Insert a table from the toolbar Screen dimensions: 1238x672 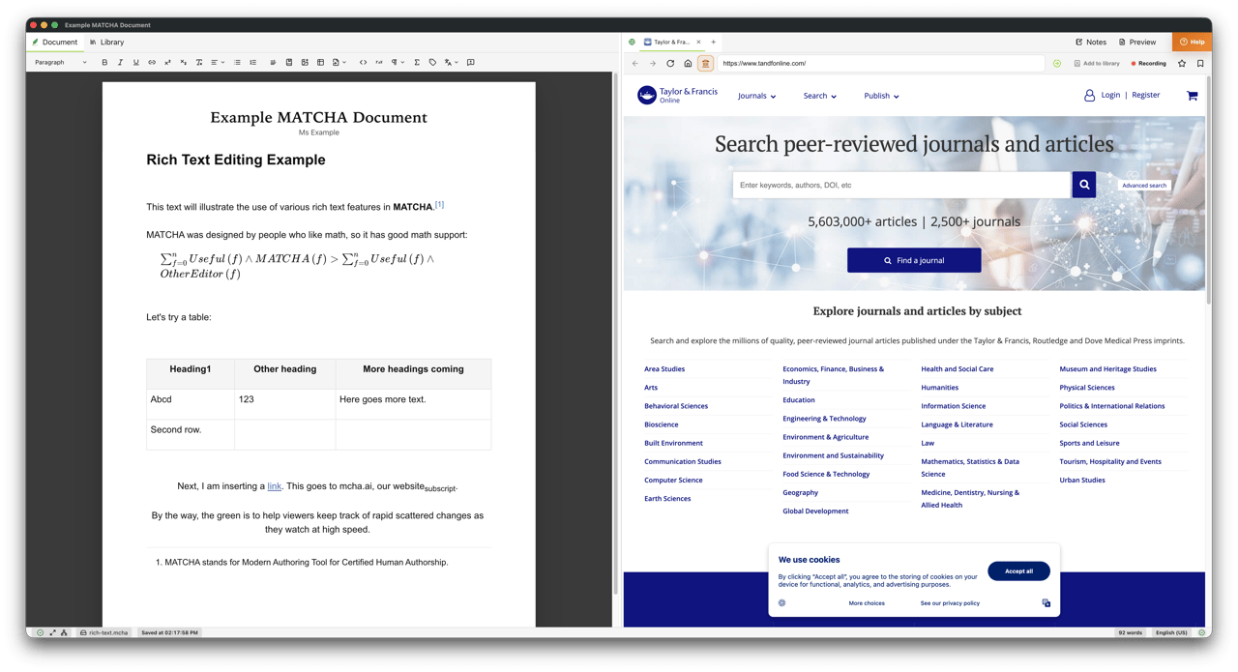[320, 62]
